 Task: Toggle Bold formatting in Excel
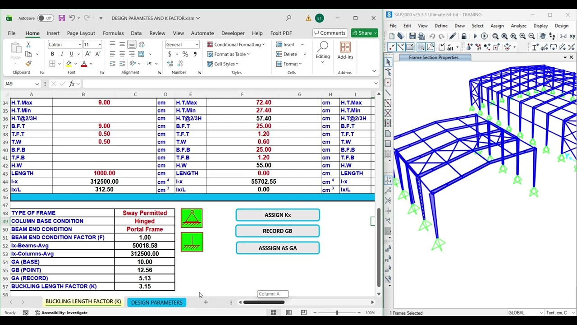coord(52,54)
